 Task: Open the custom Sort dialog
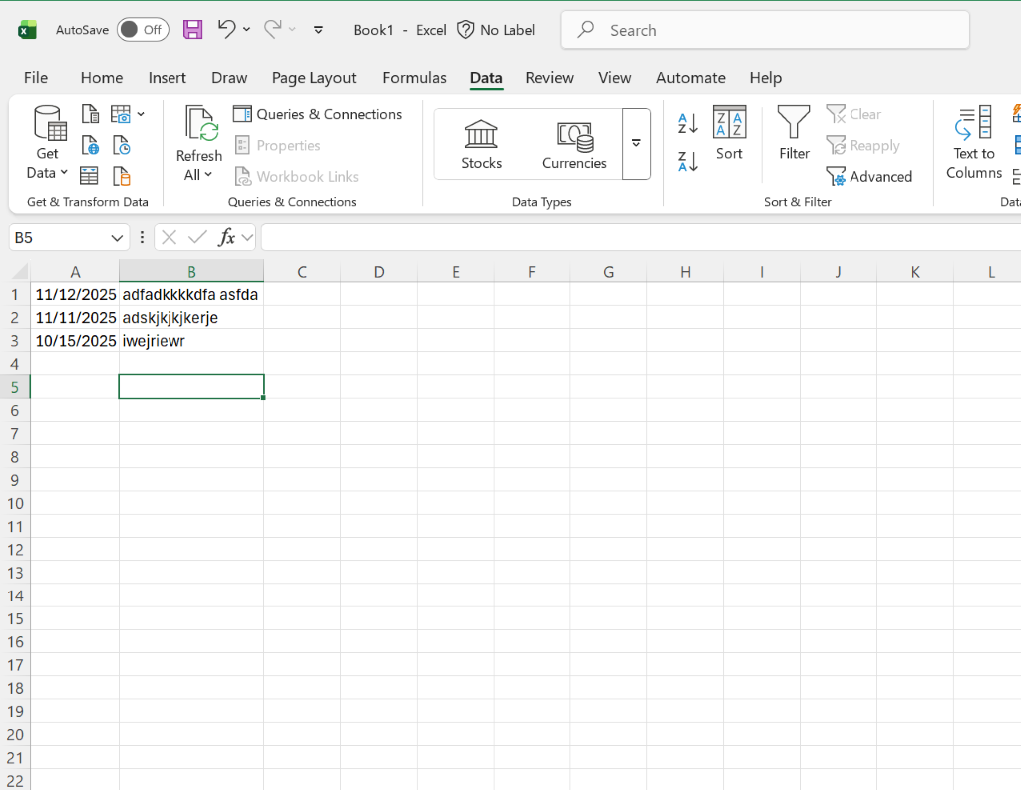pos(729,133)
